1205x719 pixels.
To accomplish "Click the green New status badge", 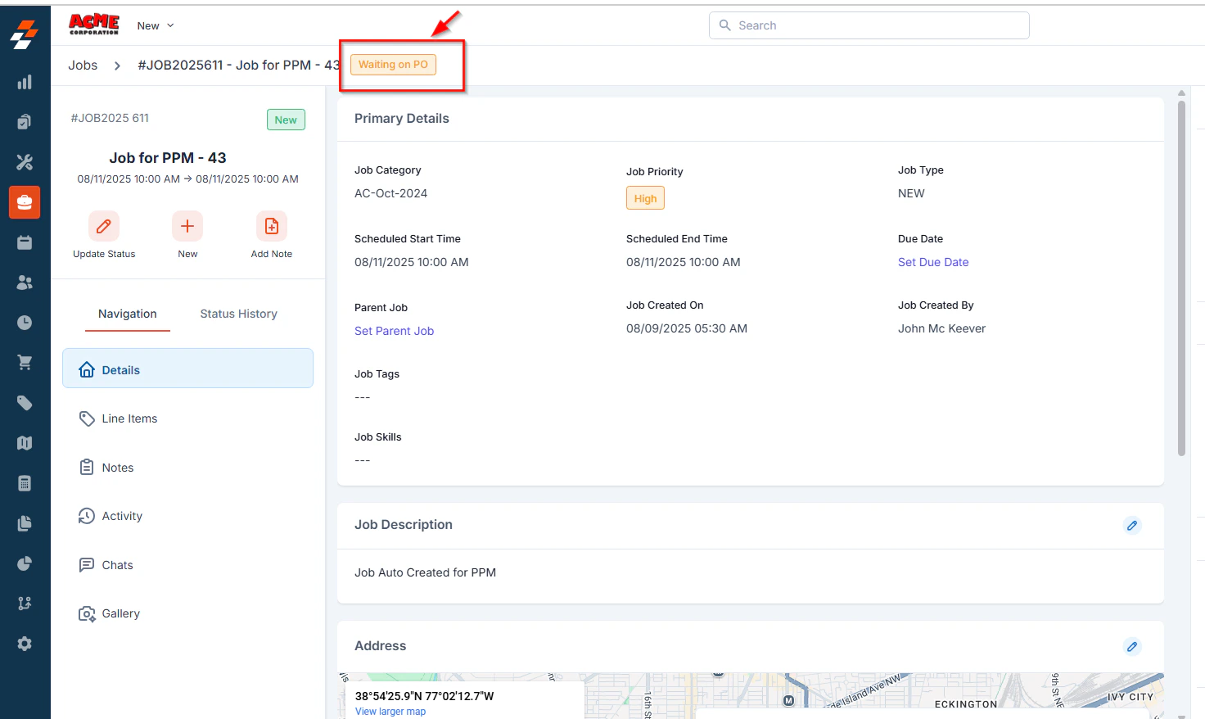I will [286, 120].
